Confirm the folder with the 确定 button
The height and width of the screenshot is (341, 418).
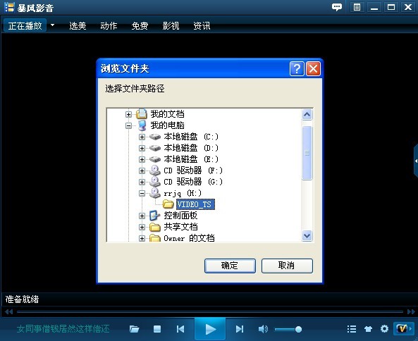[230, 266]
